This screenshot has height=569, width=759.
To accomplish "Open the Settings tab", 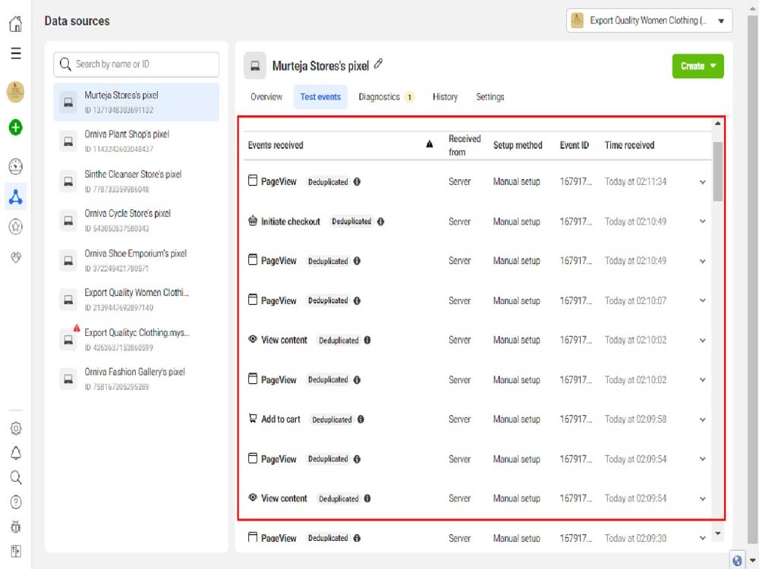I will 490,97.
